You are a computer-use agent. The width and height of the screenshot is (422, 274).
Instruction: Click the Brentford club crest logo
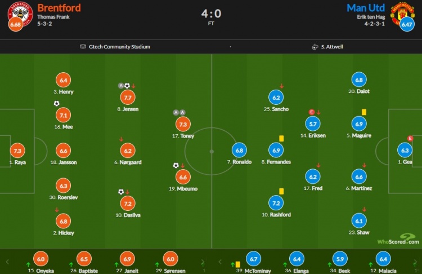(x=20, y=14)
